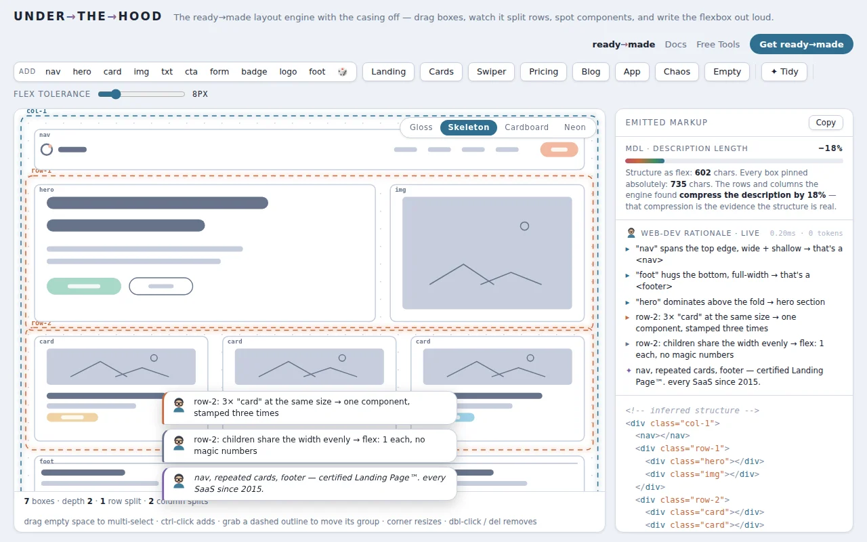Tidy the layout with the Tidy button
The image size is (867, 542).
click(784, 72)
